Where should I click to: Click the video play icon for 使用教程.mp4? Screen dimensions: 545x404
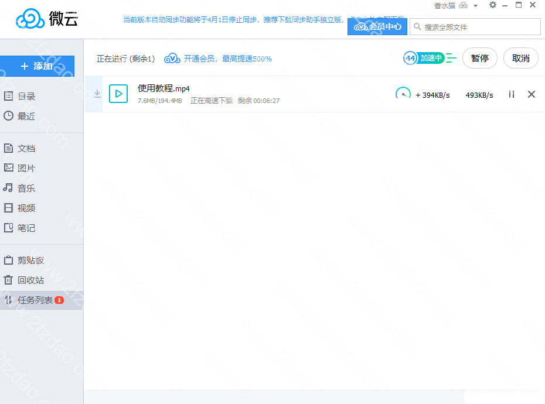[x=118, y=94]
